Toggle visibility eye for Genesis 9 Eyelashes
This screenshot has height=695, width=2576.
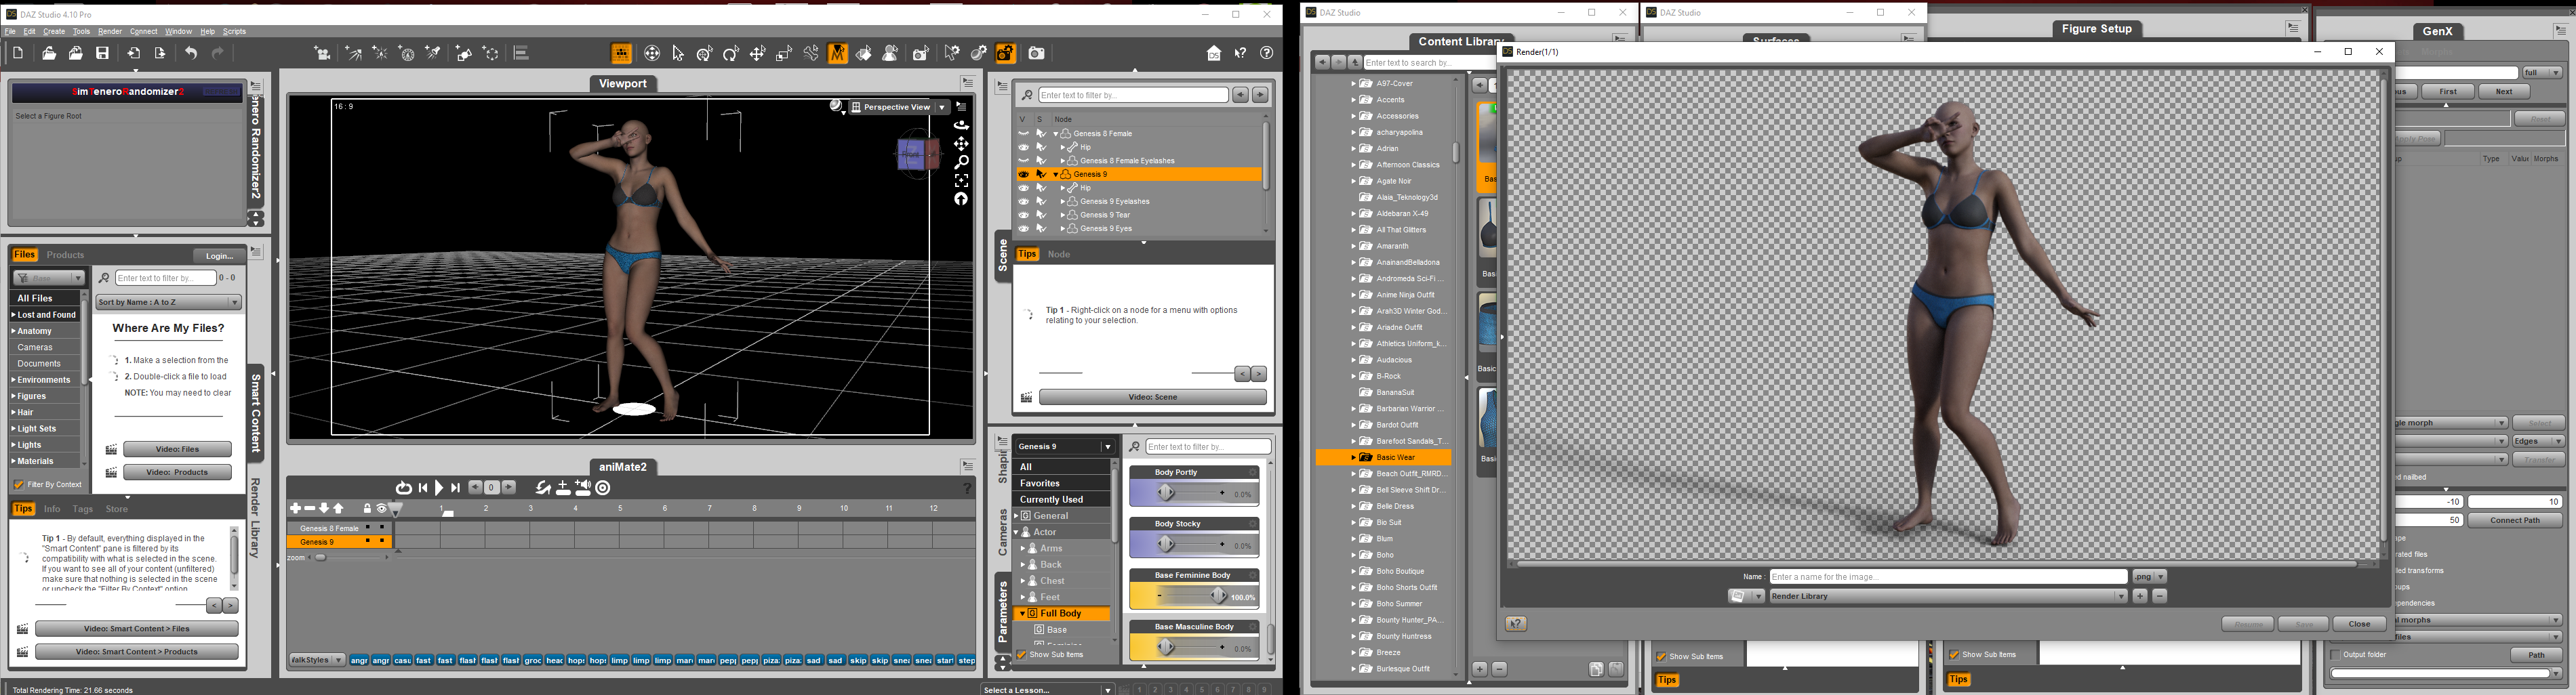(1024, 202)
